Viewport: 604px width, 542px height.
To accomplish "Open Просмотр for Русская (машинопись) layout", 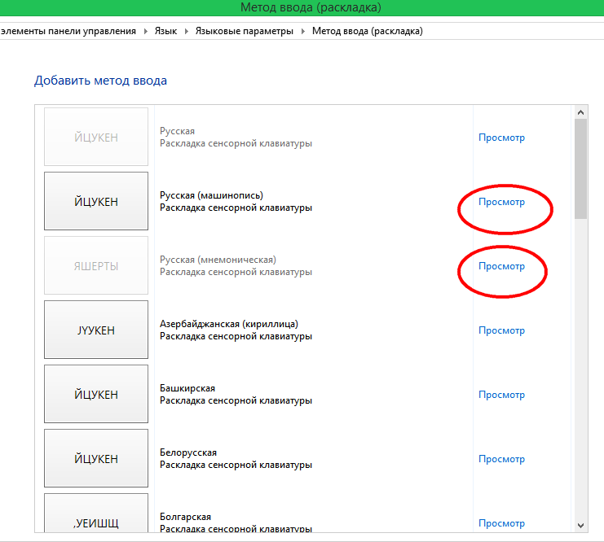I will click(x=501, y=202).
